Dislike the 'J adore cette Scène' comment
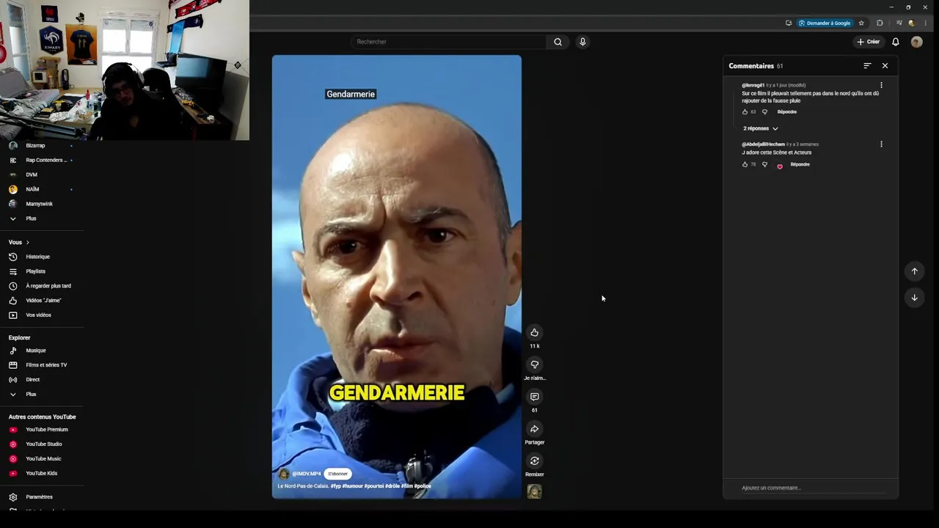This screenshot has width=939, height=528. 764,164
